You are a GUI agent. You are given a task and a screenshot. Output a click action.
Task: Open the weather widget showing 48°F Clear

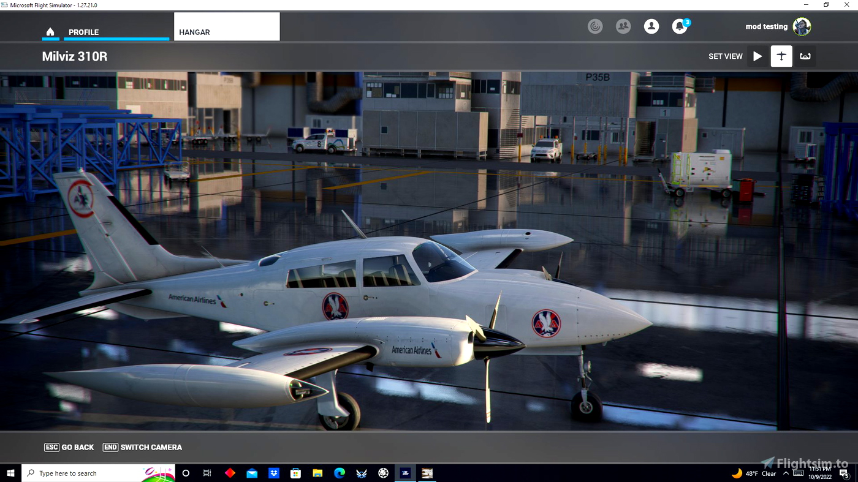coord(754,473)
